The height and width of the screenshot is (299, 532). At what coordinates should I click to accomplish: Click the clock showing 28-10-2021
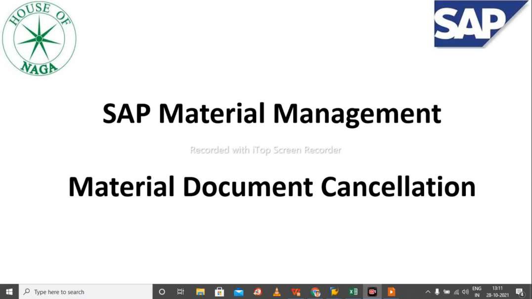click(x=497, y=292)
